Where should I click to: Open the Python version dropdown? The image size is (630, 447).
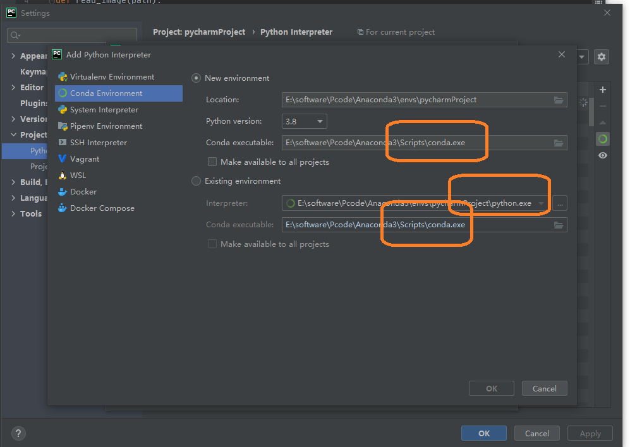[304, 121]
